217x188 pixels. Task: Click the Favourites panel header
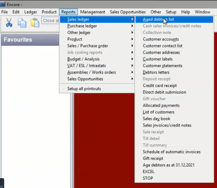pyautogui.click(x=30, y=40)
